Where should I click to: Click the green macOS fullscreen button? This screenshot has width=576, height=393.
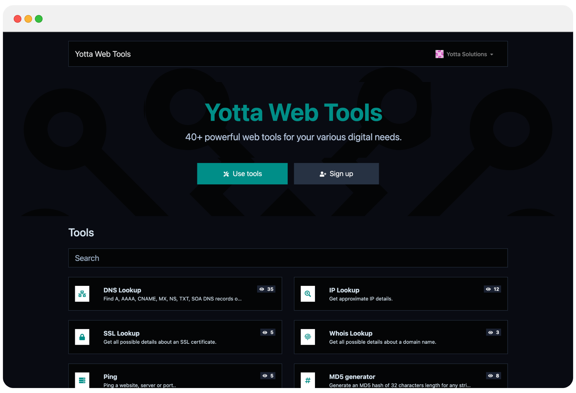pyautogui.click(x=39, y=19)
